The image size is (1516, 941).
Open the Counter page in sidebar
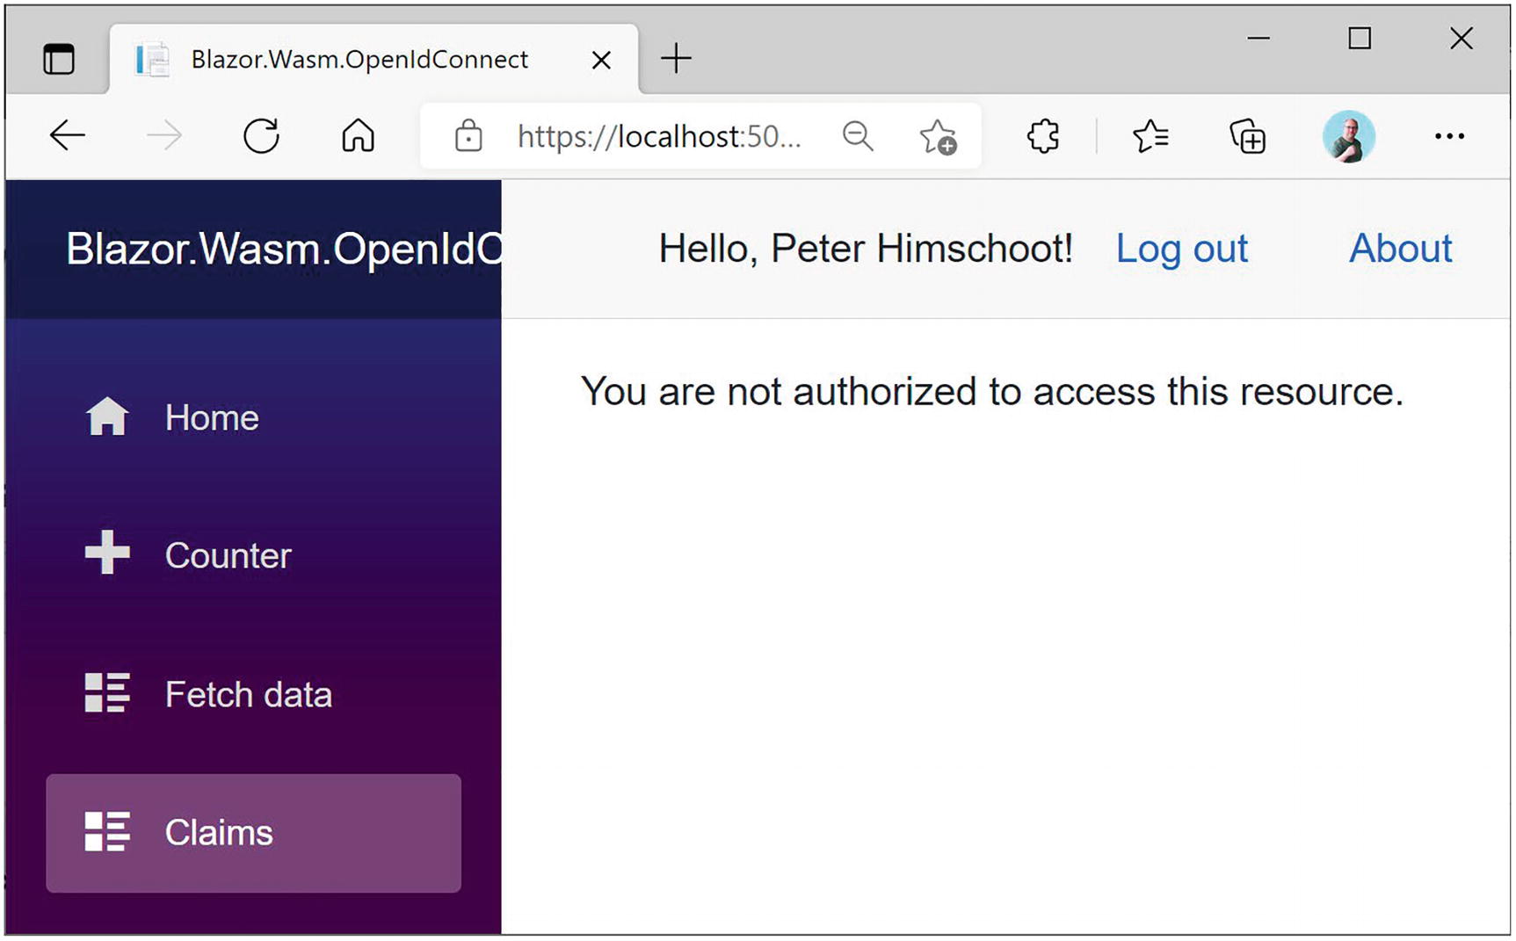(x=227, y=555)
